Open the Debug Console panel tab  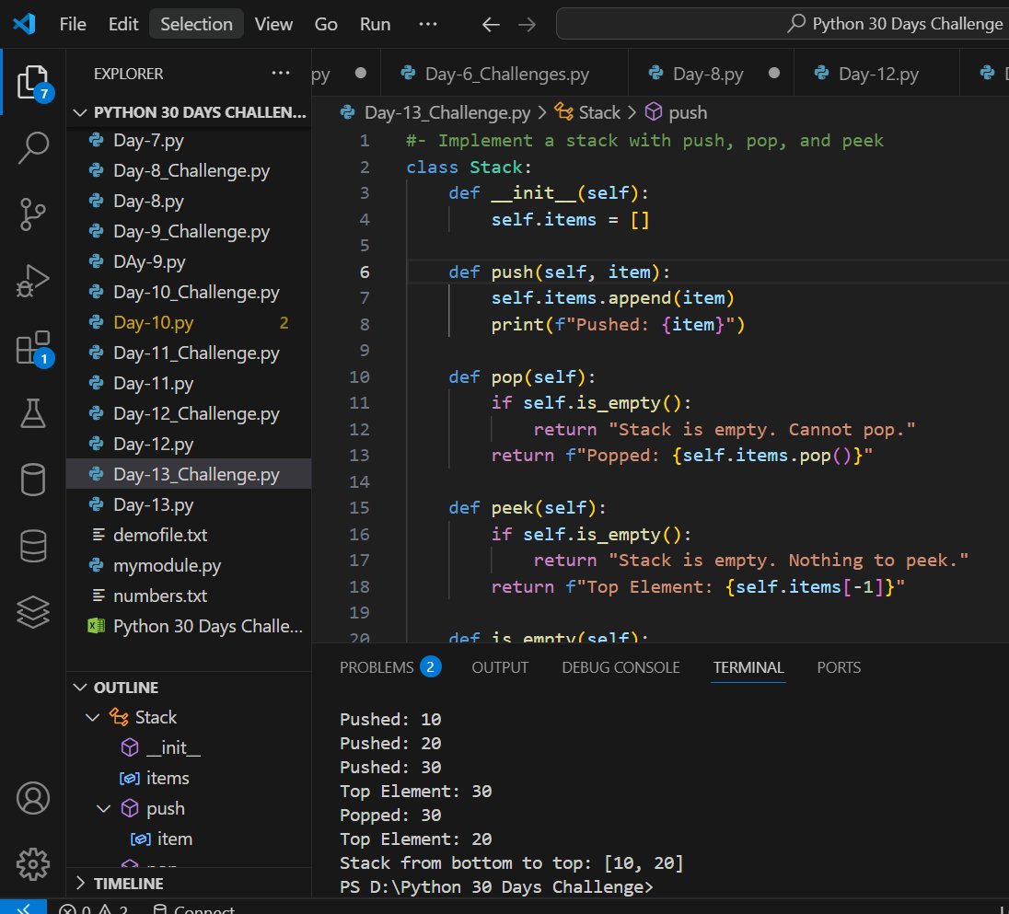620,667
